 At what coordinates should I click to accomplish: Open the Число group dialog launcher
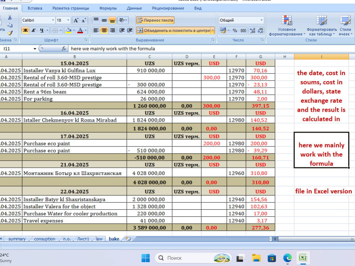(x=262, y=40)
